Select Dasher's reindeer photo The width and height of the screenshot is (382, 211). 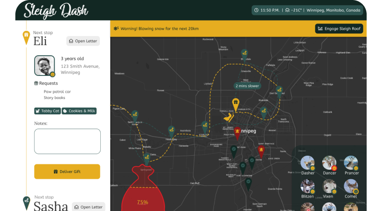click(x=307, y=163)
